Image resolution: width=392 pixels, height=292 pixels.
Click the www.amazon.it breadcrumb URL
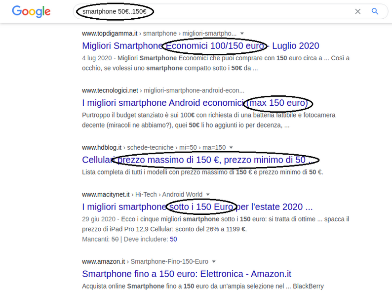(x=104, y=262)
